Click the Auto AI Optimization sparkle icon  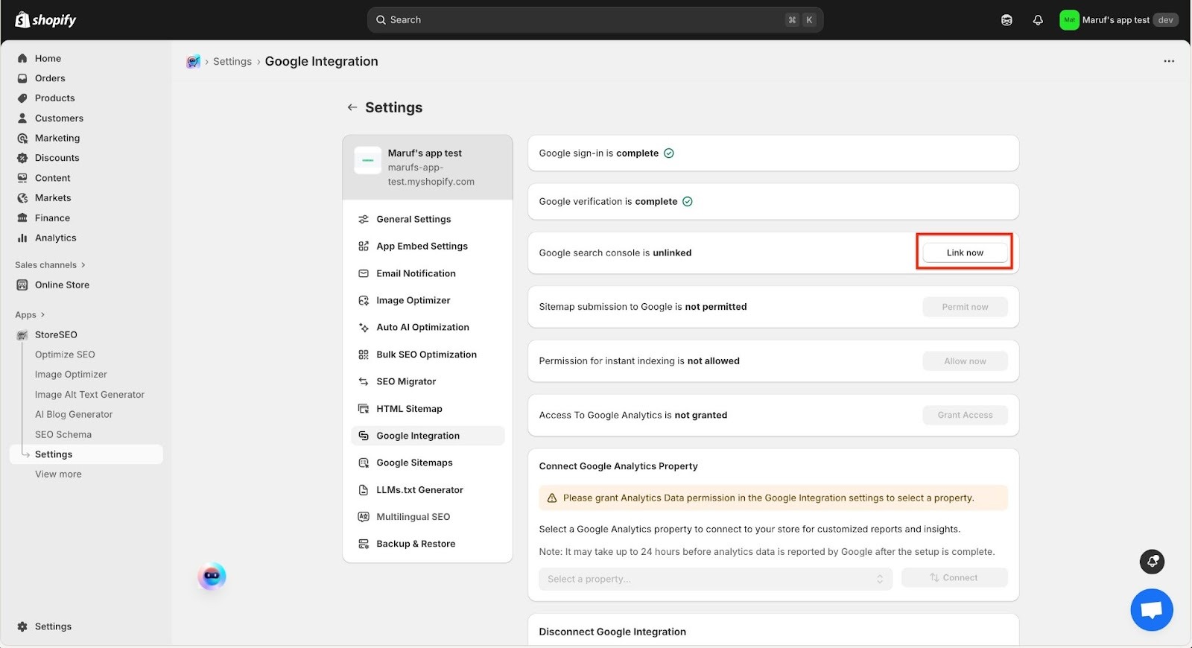tap(364, 328)
